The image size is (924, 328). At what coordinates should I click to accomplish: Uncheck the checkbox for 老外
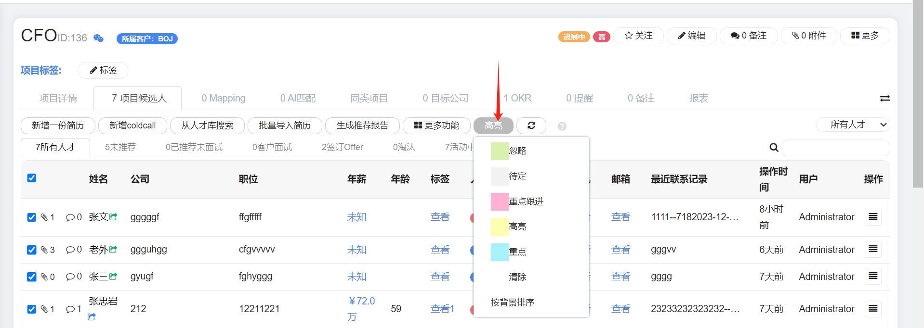pos(32,250)
